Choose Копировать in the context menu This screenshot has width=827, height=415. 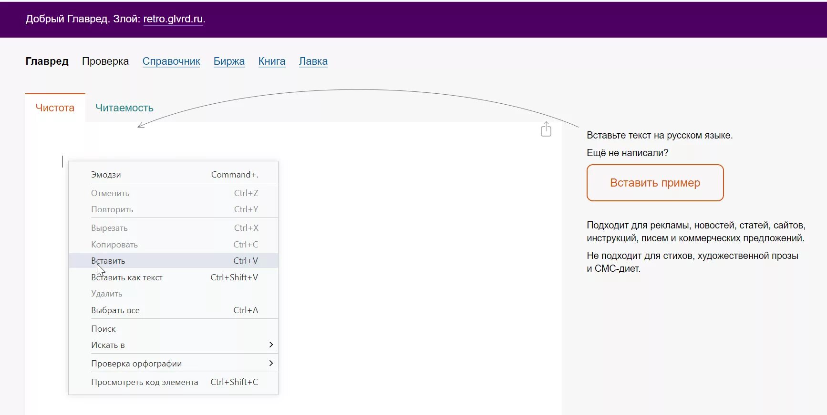pyautogui.click(x=174, y=245)
